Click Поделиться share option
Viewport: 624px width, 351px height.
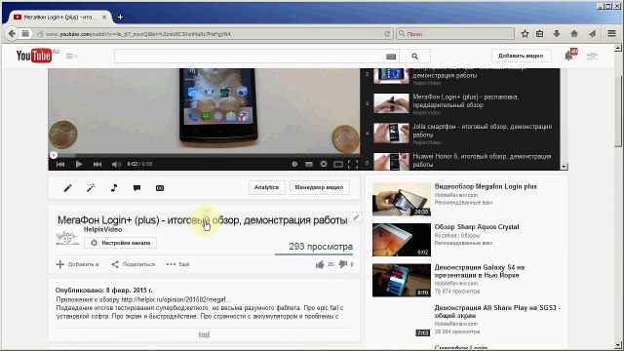(x=134, y=264)
